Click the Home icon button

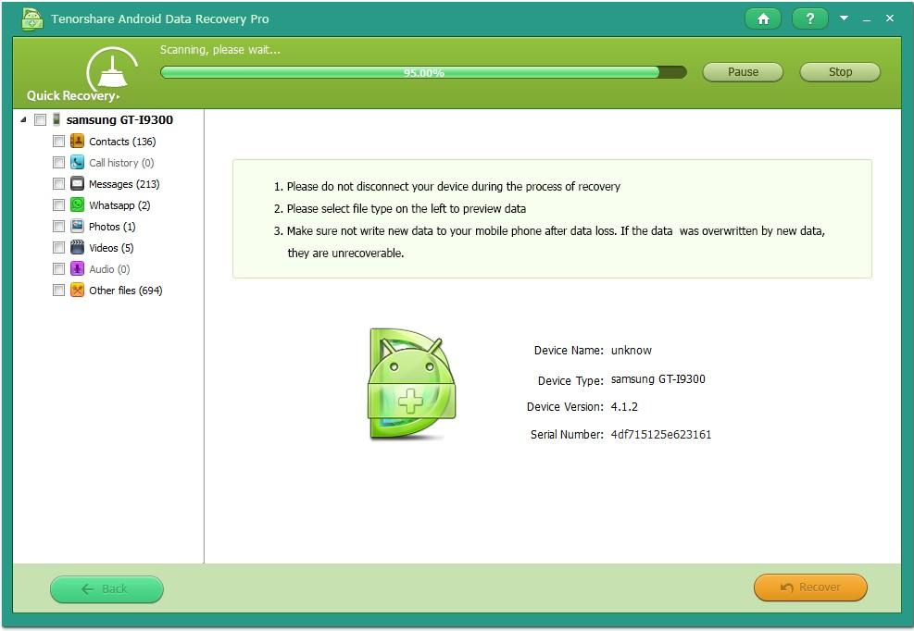click(762, 19)
